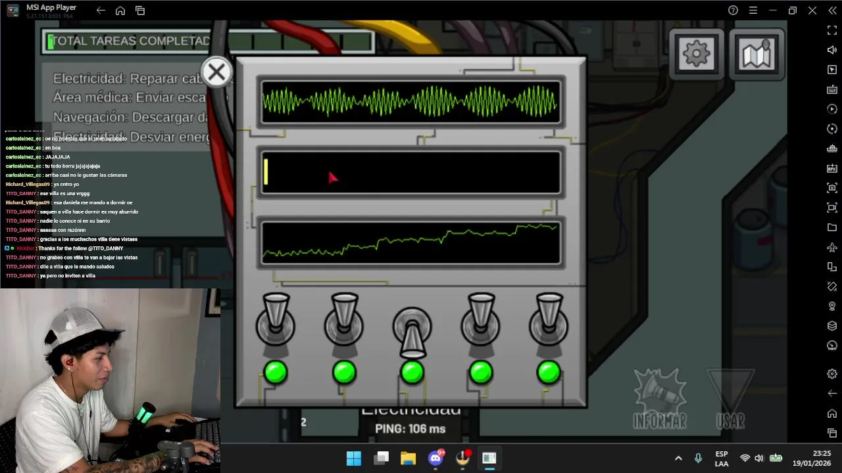The width and height of the screenshot is (842, 473).
Task: Click chat message 'arriba casi no le gustan las cámaras'
Action: (86, 175)
